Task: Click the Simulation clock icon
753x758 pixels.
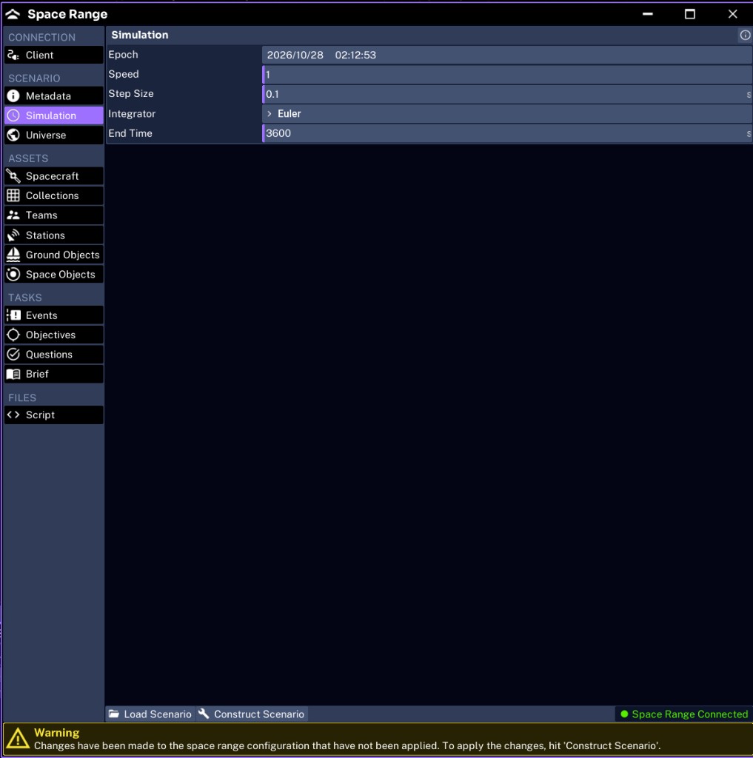Action: pos(13,115)
